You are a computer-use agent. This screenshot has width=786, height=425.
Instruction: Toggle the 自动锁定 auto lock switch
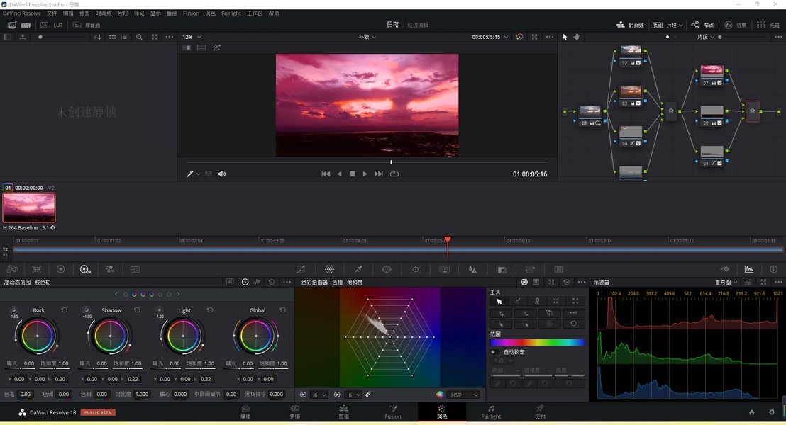[494, 352]
